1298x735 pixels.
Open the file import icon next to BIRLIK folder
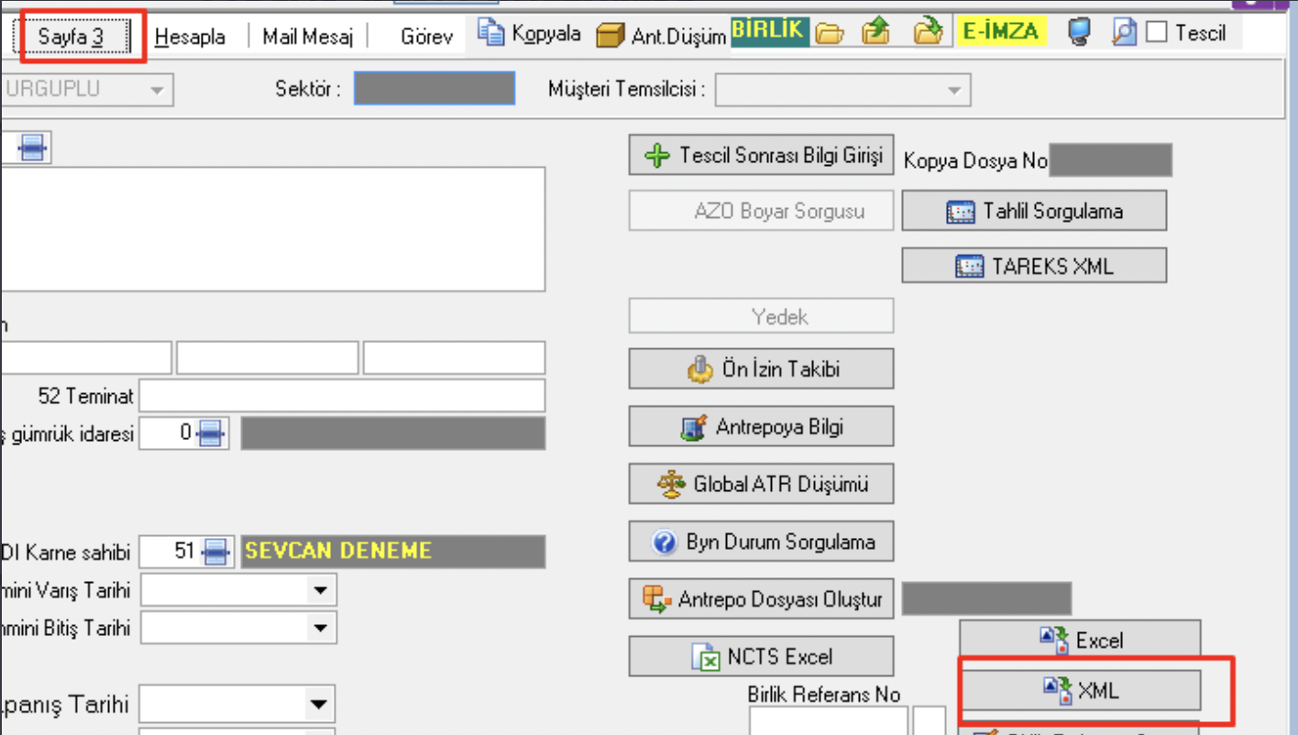pyautogui.click(x=875, y=33)
